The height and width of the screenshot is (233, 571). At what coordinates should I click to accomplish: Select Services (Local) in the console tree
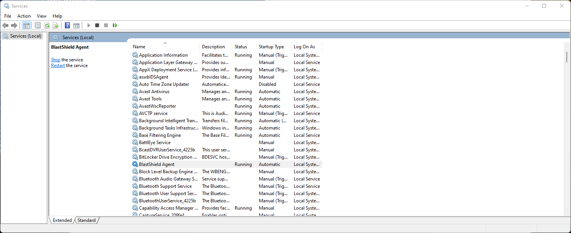(25, 36)
